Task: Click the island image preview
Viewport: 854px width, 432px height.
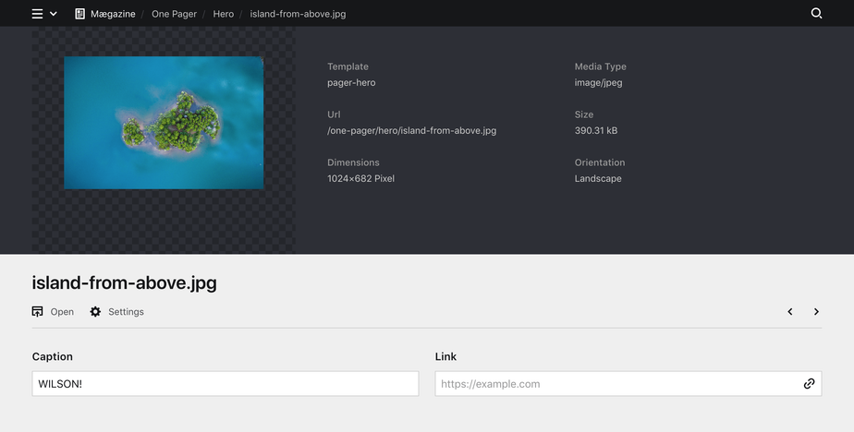Action: pos(164,123)
